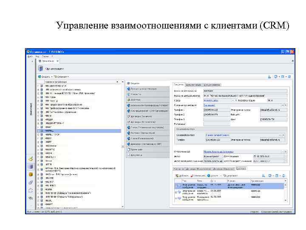Click the first right-side icon of the События toolbar
306x230 pixels.
pyautogui.click(x=263, y=175)
